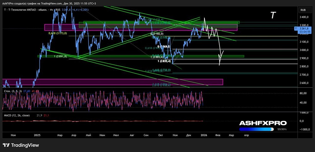Click the MACD value 21,9 in legend
Image resolution: width=315 pixels, height=152 pixels.
coord(39,115)
